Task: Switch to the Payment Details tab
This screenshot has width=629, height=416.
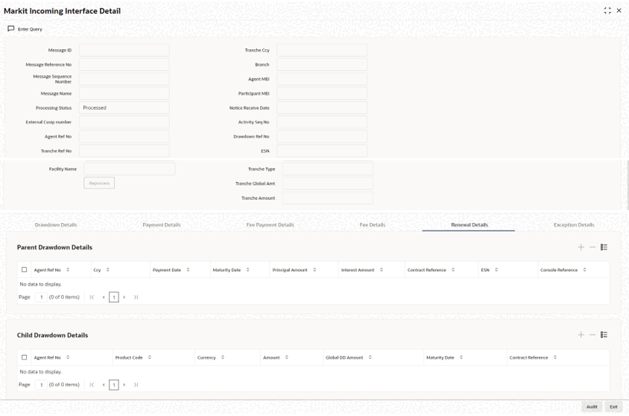Action: (x=162, y=225)
